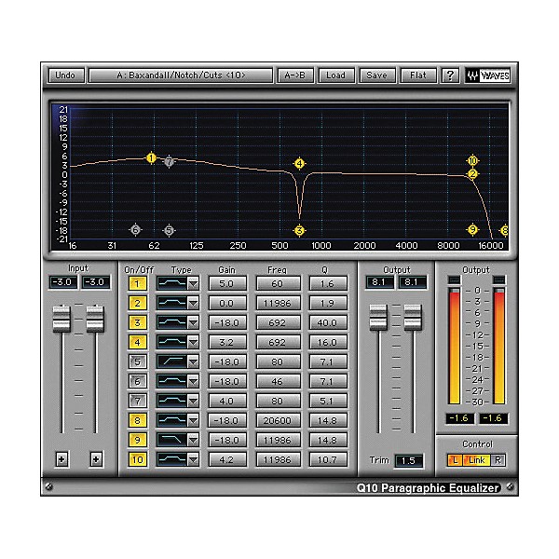Enable band 6
The width and height of the screenshot is (559, 559).
137,381
